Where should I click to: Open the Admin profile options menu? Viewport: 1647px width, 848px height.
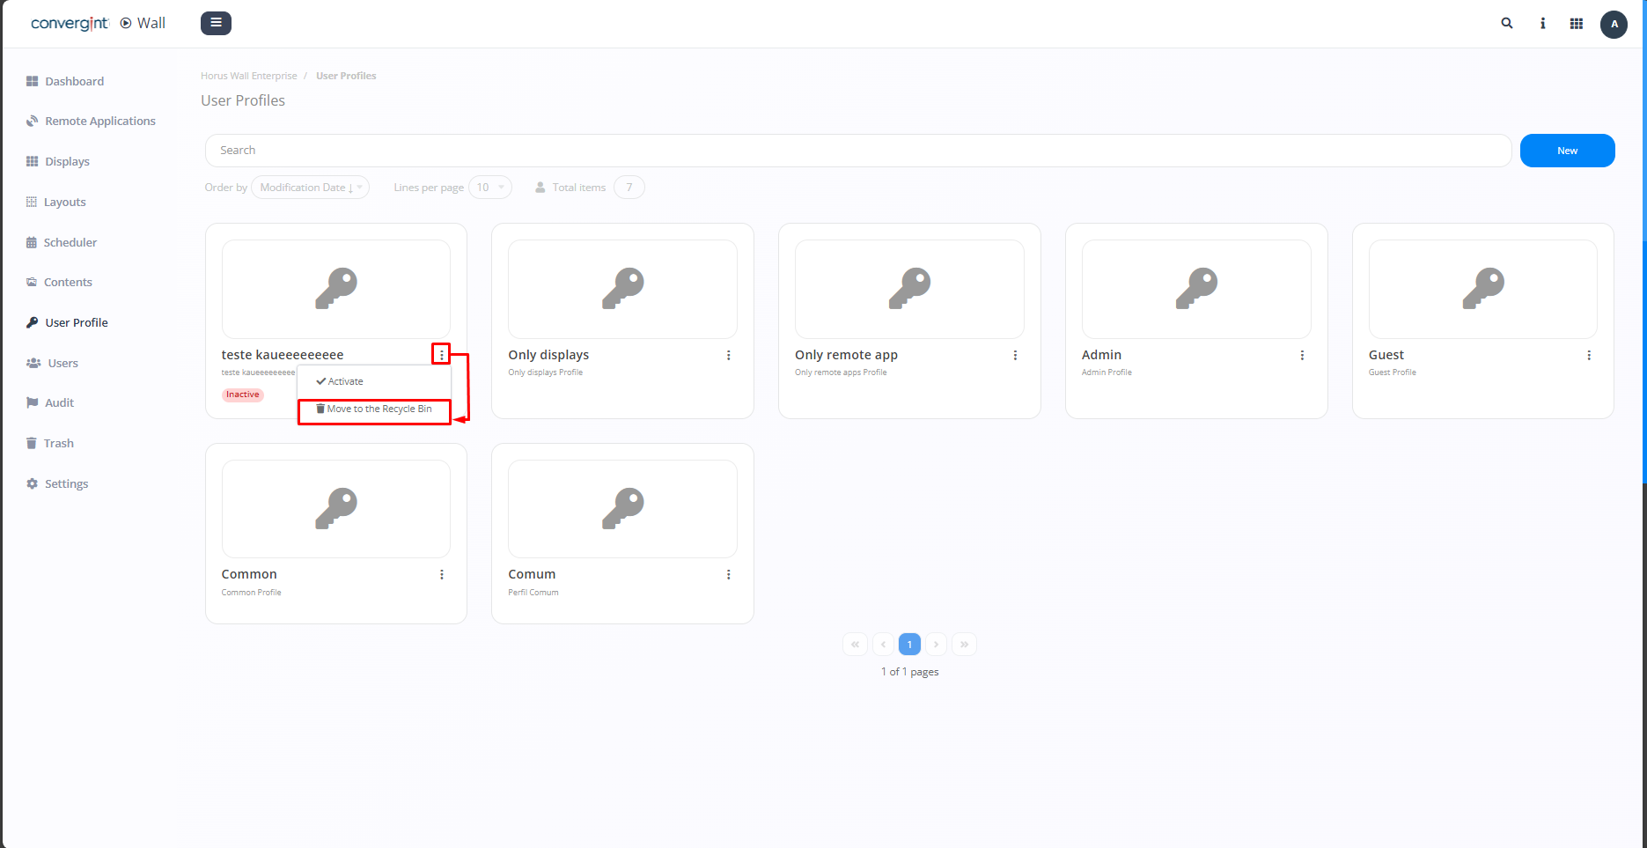(x=1302, y=355)
